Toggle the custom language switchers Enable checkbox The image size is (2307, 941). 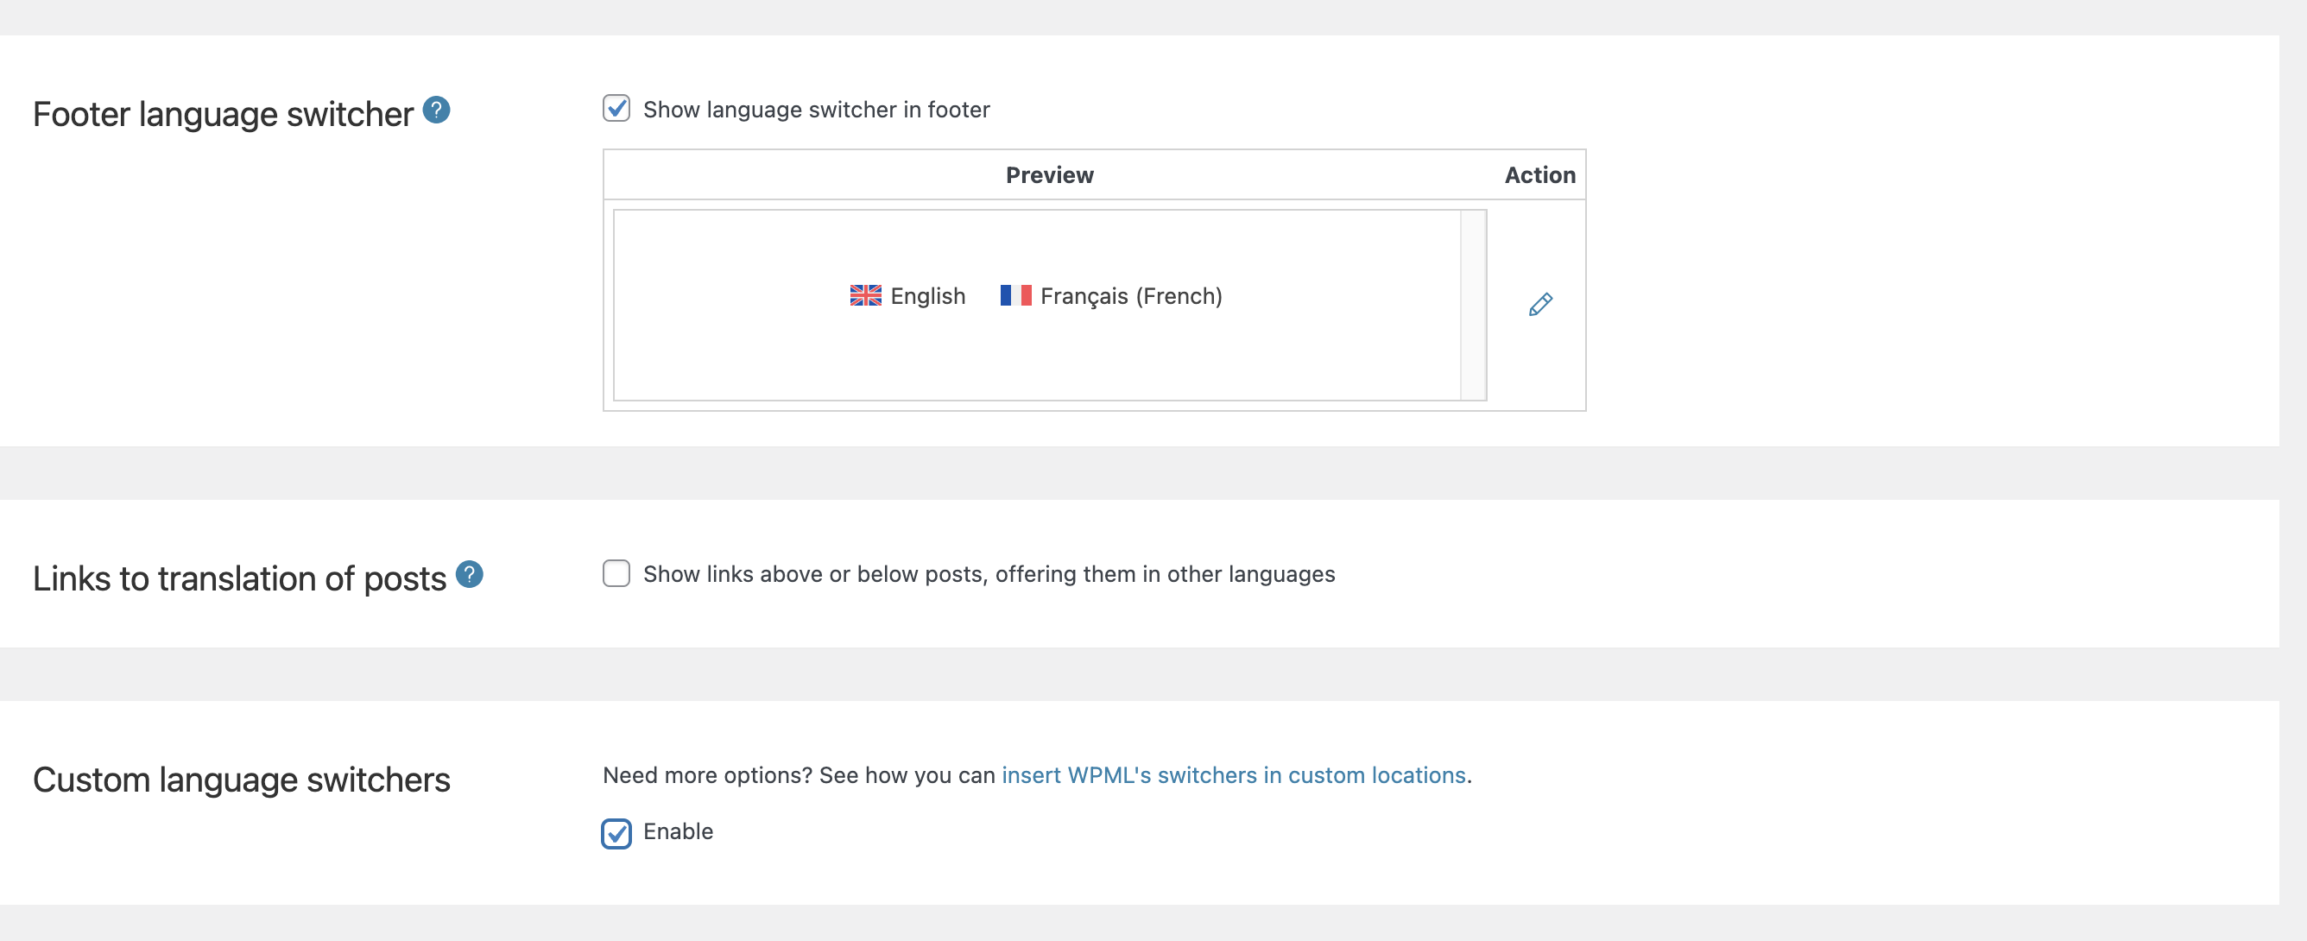click(x=616, y=833)
